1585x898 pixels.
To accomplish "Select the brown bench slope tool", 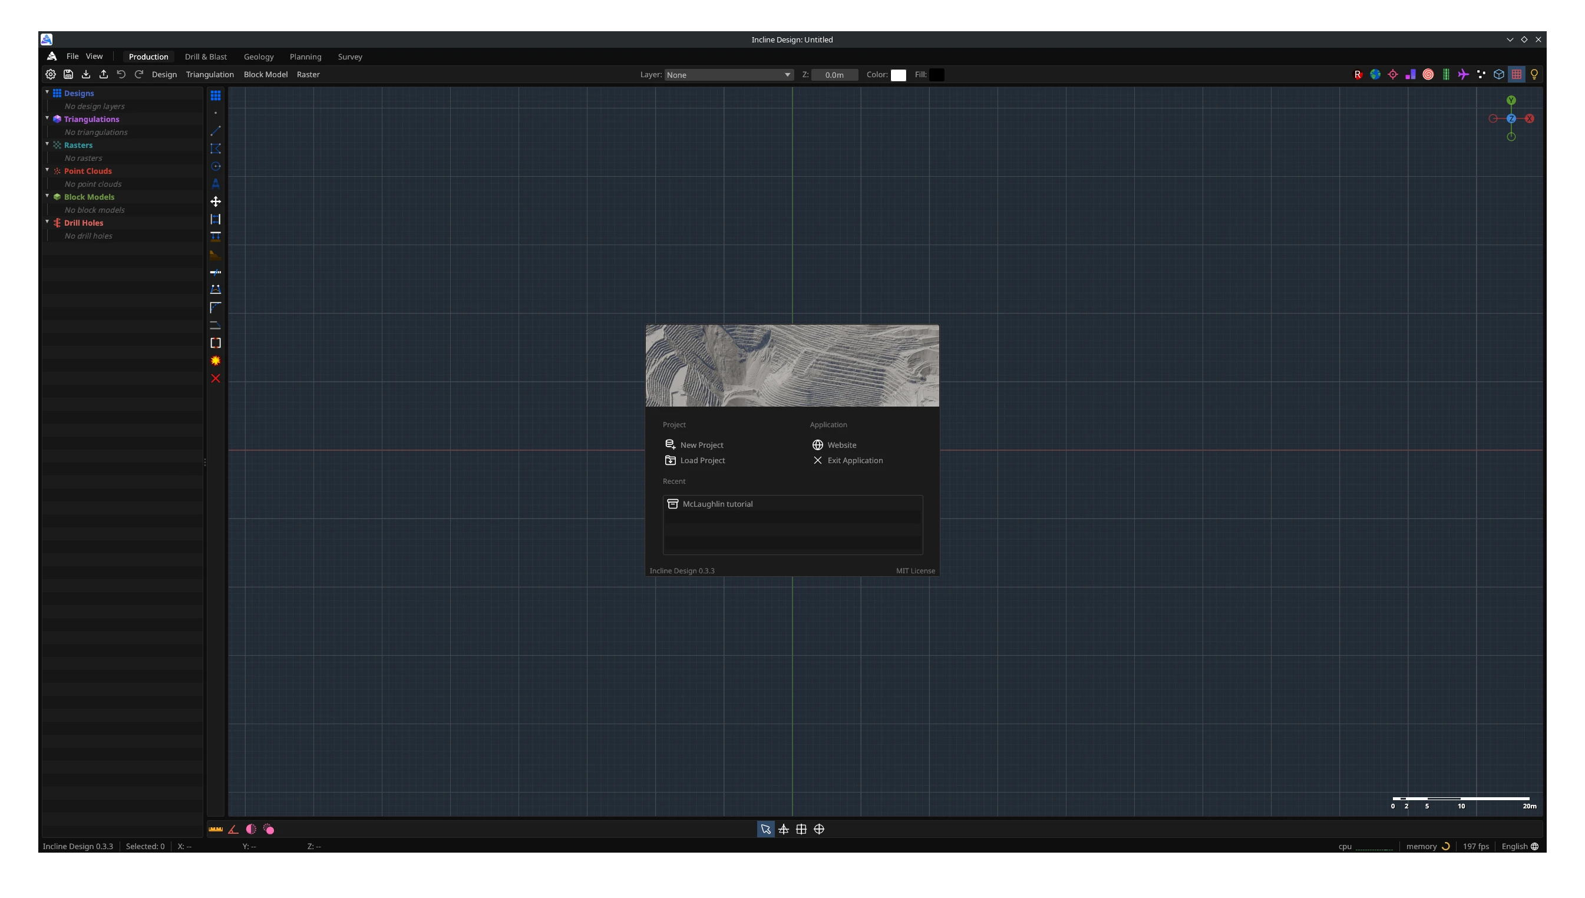I will point(215,255).
